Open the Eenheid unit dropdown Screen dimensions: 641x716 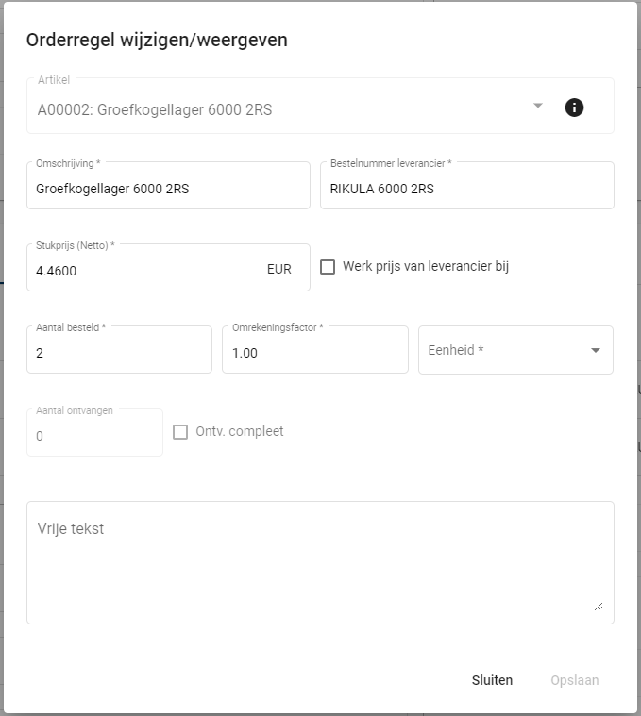[x=505, y=350]
